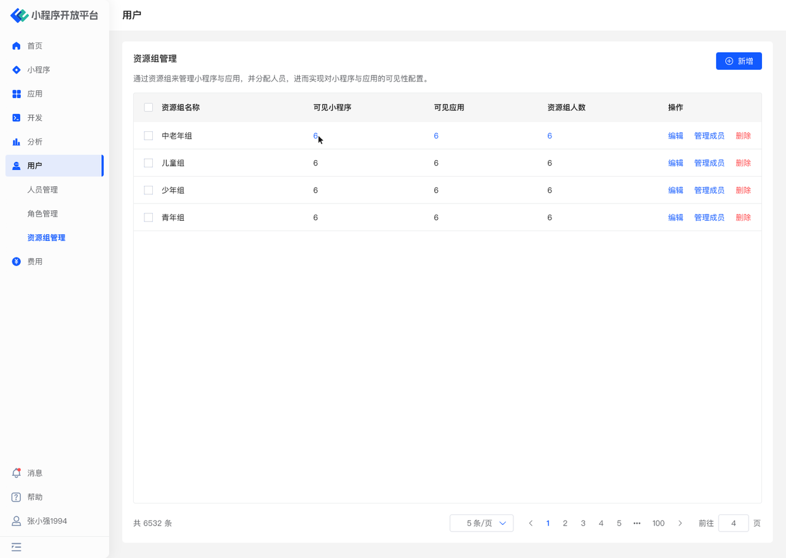Go to next page with right chevron
The height and width of the screenshot is (558, 786).
(680, 523)
